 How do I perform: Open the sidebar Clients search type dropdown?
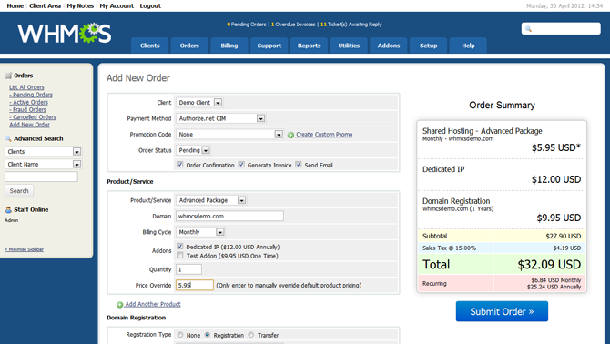43,152
